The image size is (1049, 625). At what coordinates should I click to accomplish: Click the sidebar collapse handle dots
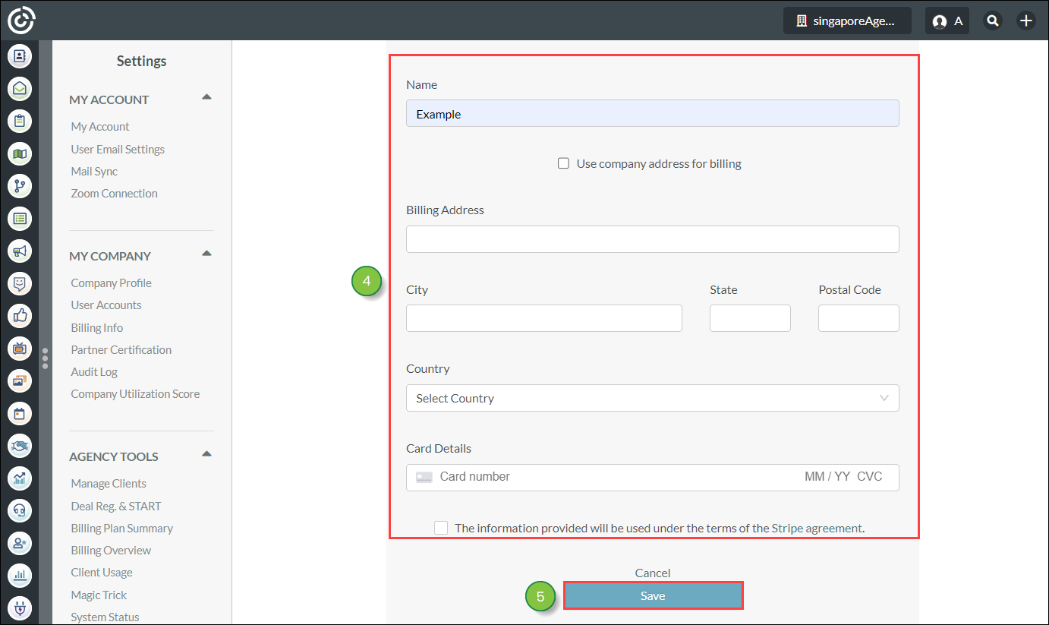click(x=46, y=358)
